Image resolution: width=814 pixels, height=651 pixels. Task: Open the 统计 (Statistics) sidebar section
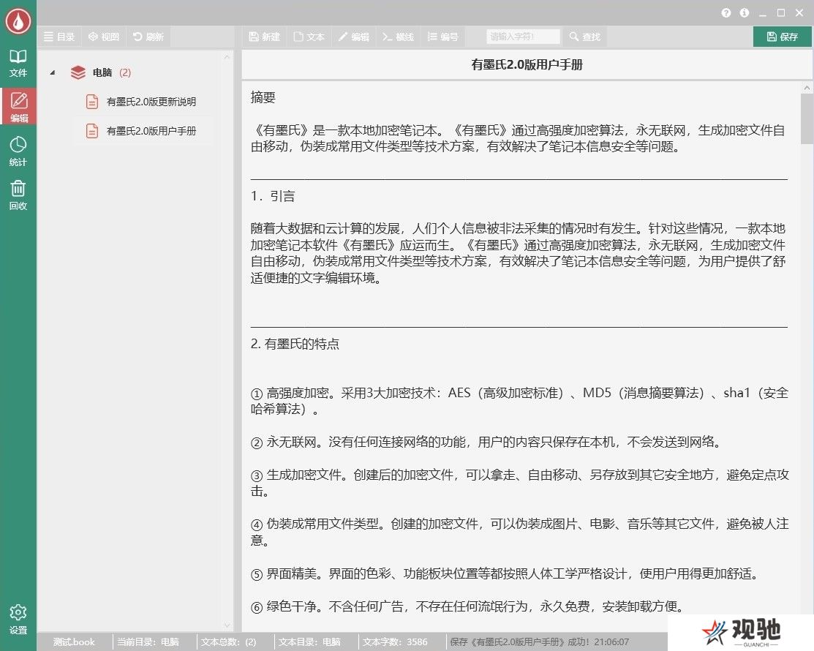18,151
